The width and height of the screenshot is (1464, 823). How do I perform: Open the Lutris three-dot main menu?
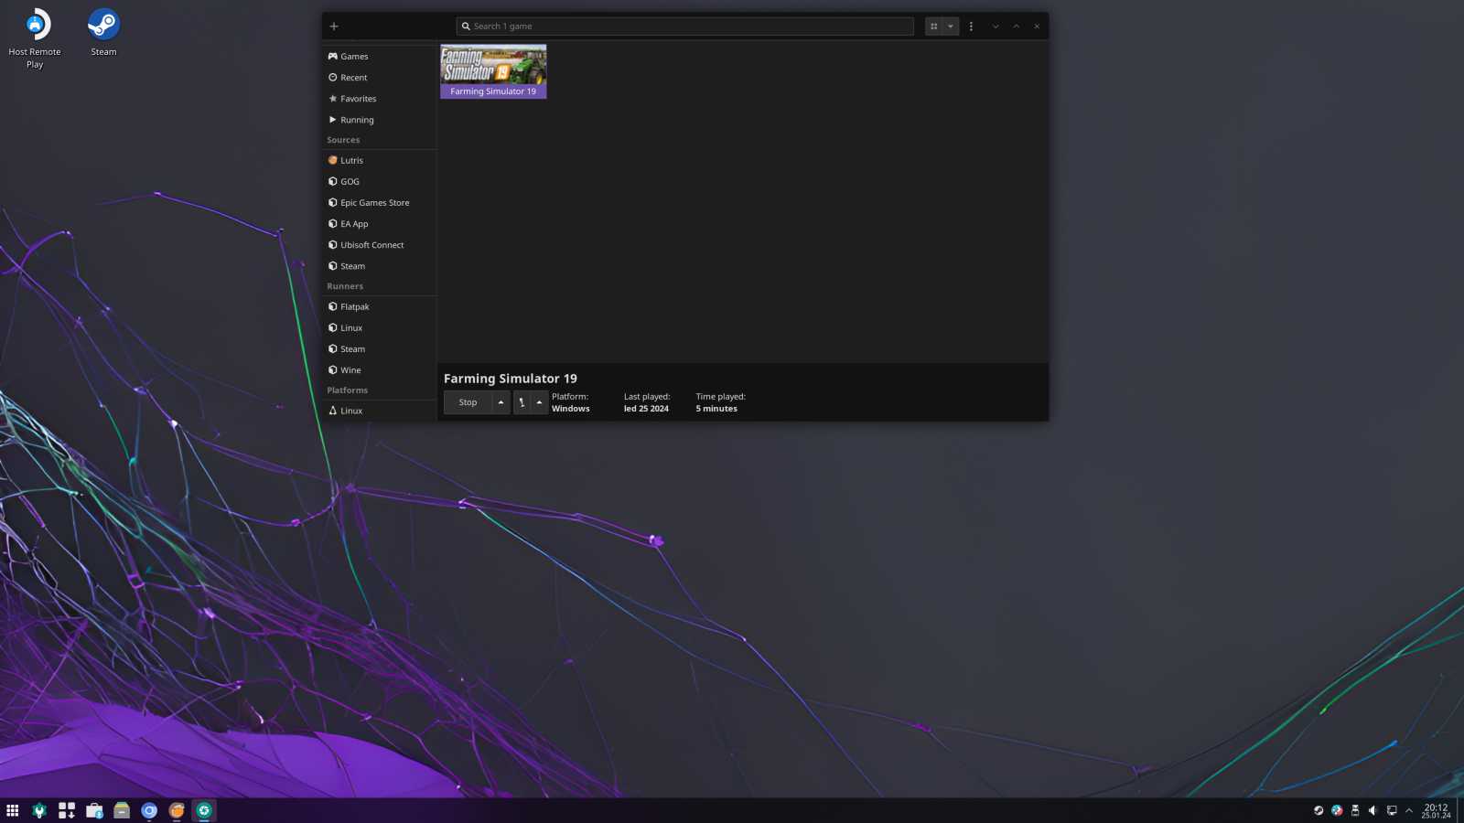click(x=971, y=27)
